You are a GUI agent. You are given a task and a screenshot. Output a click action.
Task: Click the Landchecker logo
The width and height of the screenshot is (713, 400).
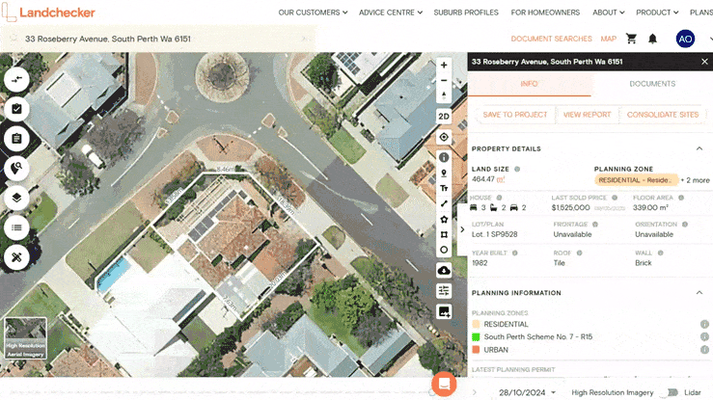(48, 13)
